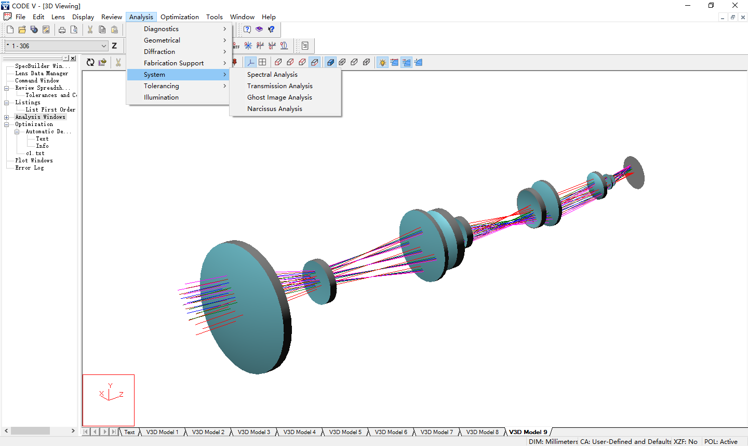This screenshot has width=748, height=446.
Task: Select first red-edged box view icon
Action: coord(278,62)
